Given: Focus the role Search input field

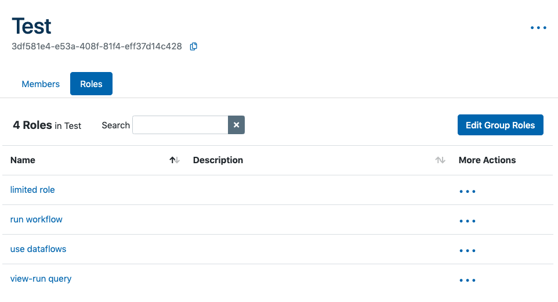Looking at the screenshot, I should pyautogui.click(x=180, y=125).
